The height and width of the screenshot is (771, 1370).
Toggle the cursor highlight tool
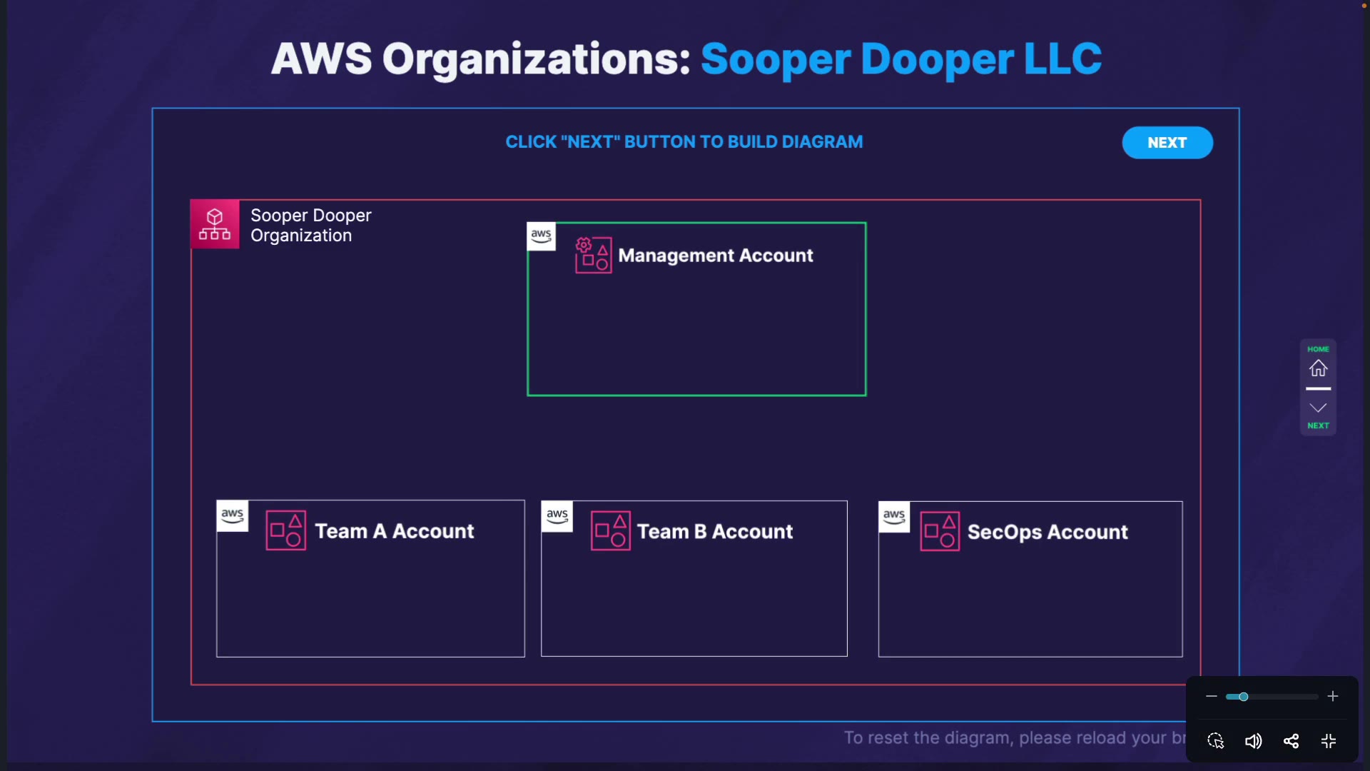tap(1215, 741)
